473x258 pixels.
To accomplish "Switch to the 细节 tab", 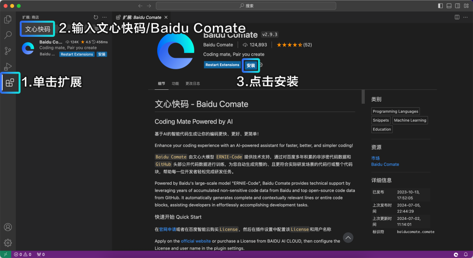I will point(161,84).
